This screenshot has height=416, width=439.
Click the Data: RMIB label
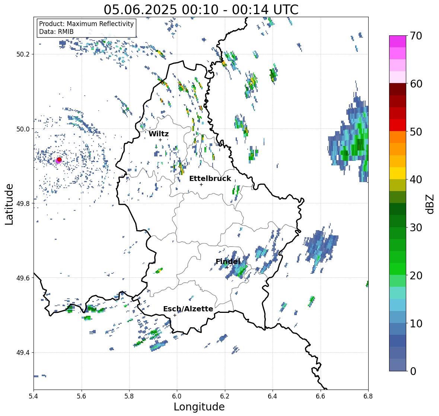coord(56,32)
